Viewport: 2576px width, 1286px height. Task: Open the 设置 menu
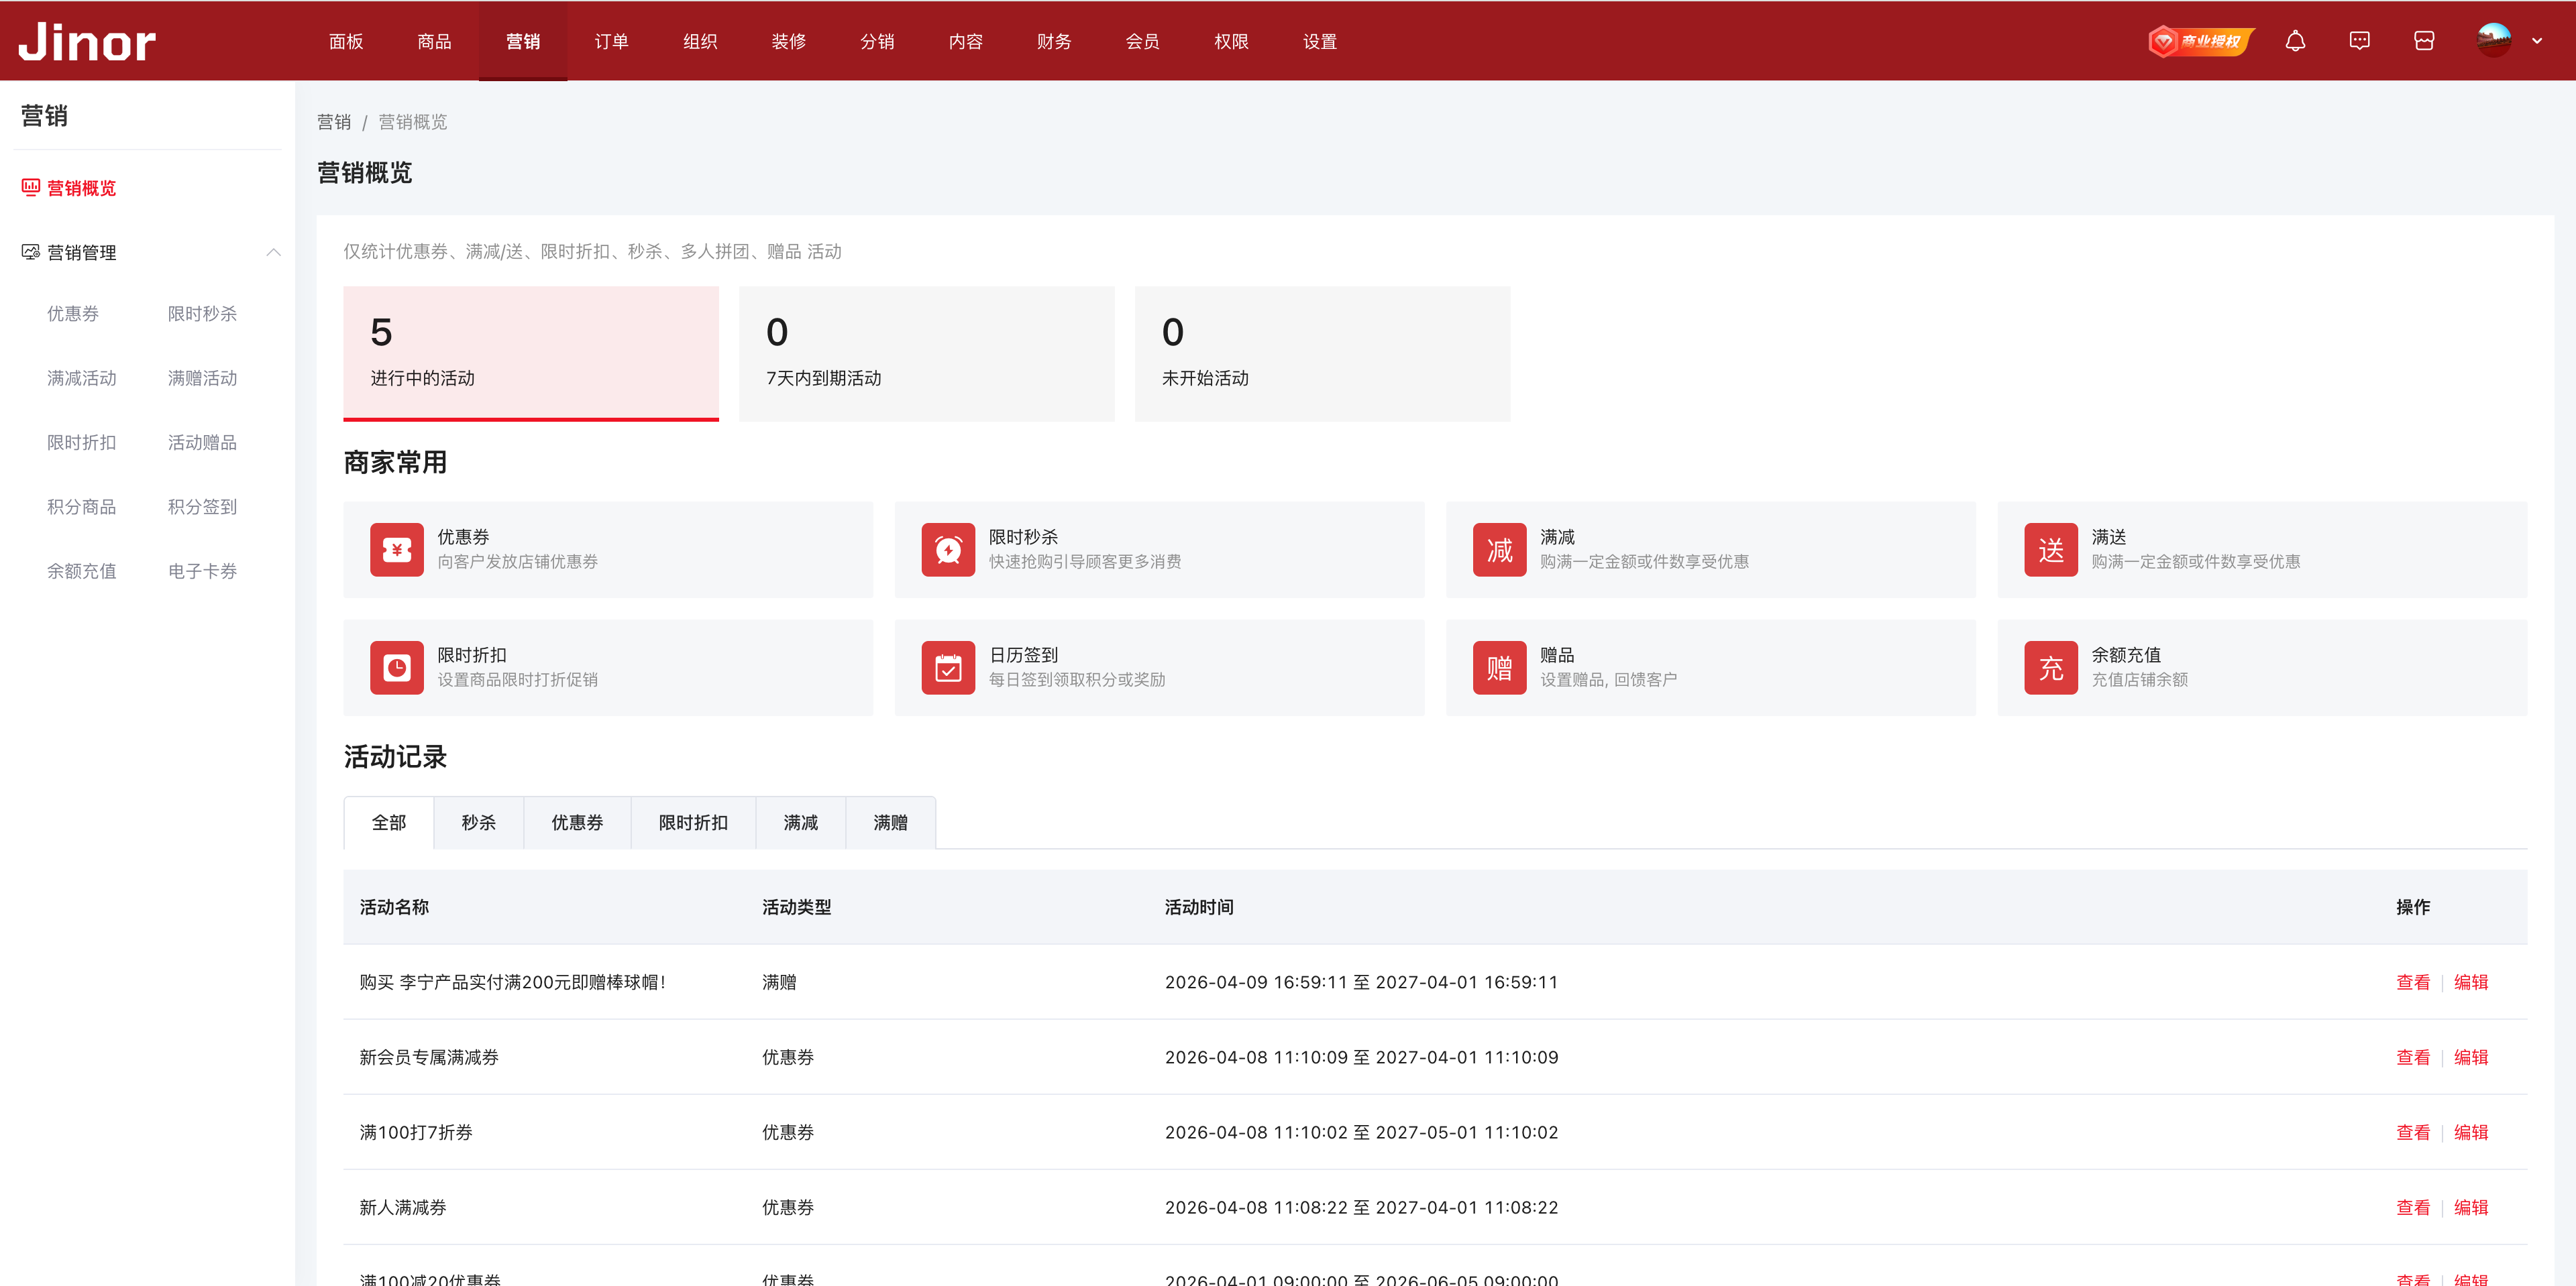point(1320,41)
